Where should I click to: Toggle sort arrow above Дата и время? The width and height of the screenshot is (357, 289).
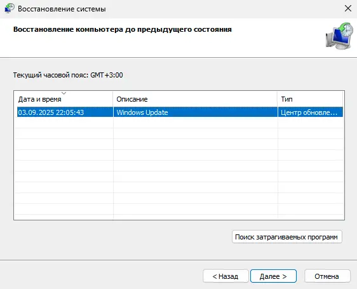point(64,93)
